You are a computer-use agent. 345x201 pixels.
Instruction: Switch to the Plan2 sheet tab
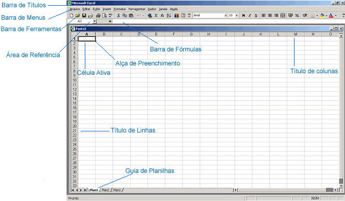(x=106, y=190)
